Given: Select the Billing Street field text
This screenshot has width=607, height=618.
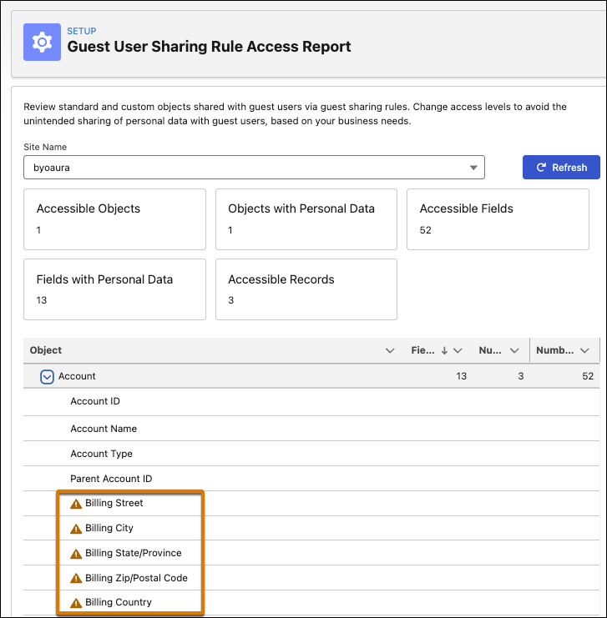Looking at the screenshot, I should coord(114,503).
